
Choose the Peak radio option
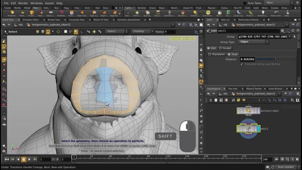pyautogui.click(x=233, y=54)
